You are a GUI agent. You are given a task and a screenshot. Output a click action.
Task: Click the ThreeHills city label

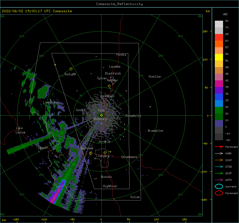click(x=133, y=116)
